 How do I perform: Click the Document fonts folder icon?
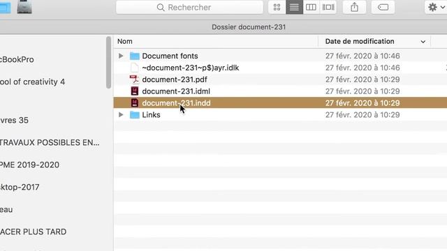[x=135, y=56]
